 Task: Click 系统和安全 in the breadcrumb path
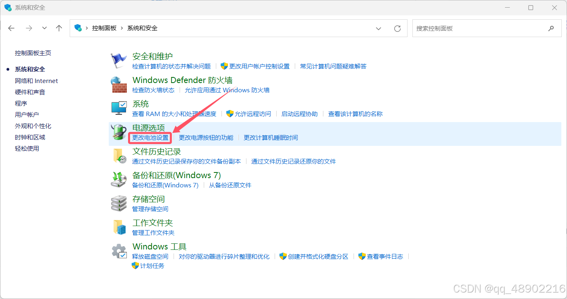[x=142, y=28]
